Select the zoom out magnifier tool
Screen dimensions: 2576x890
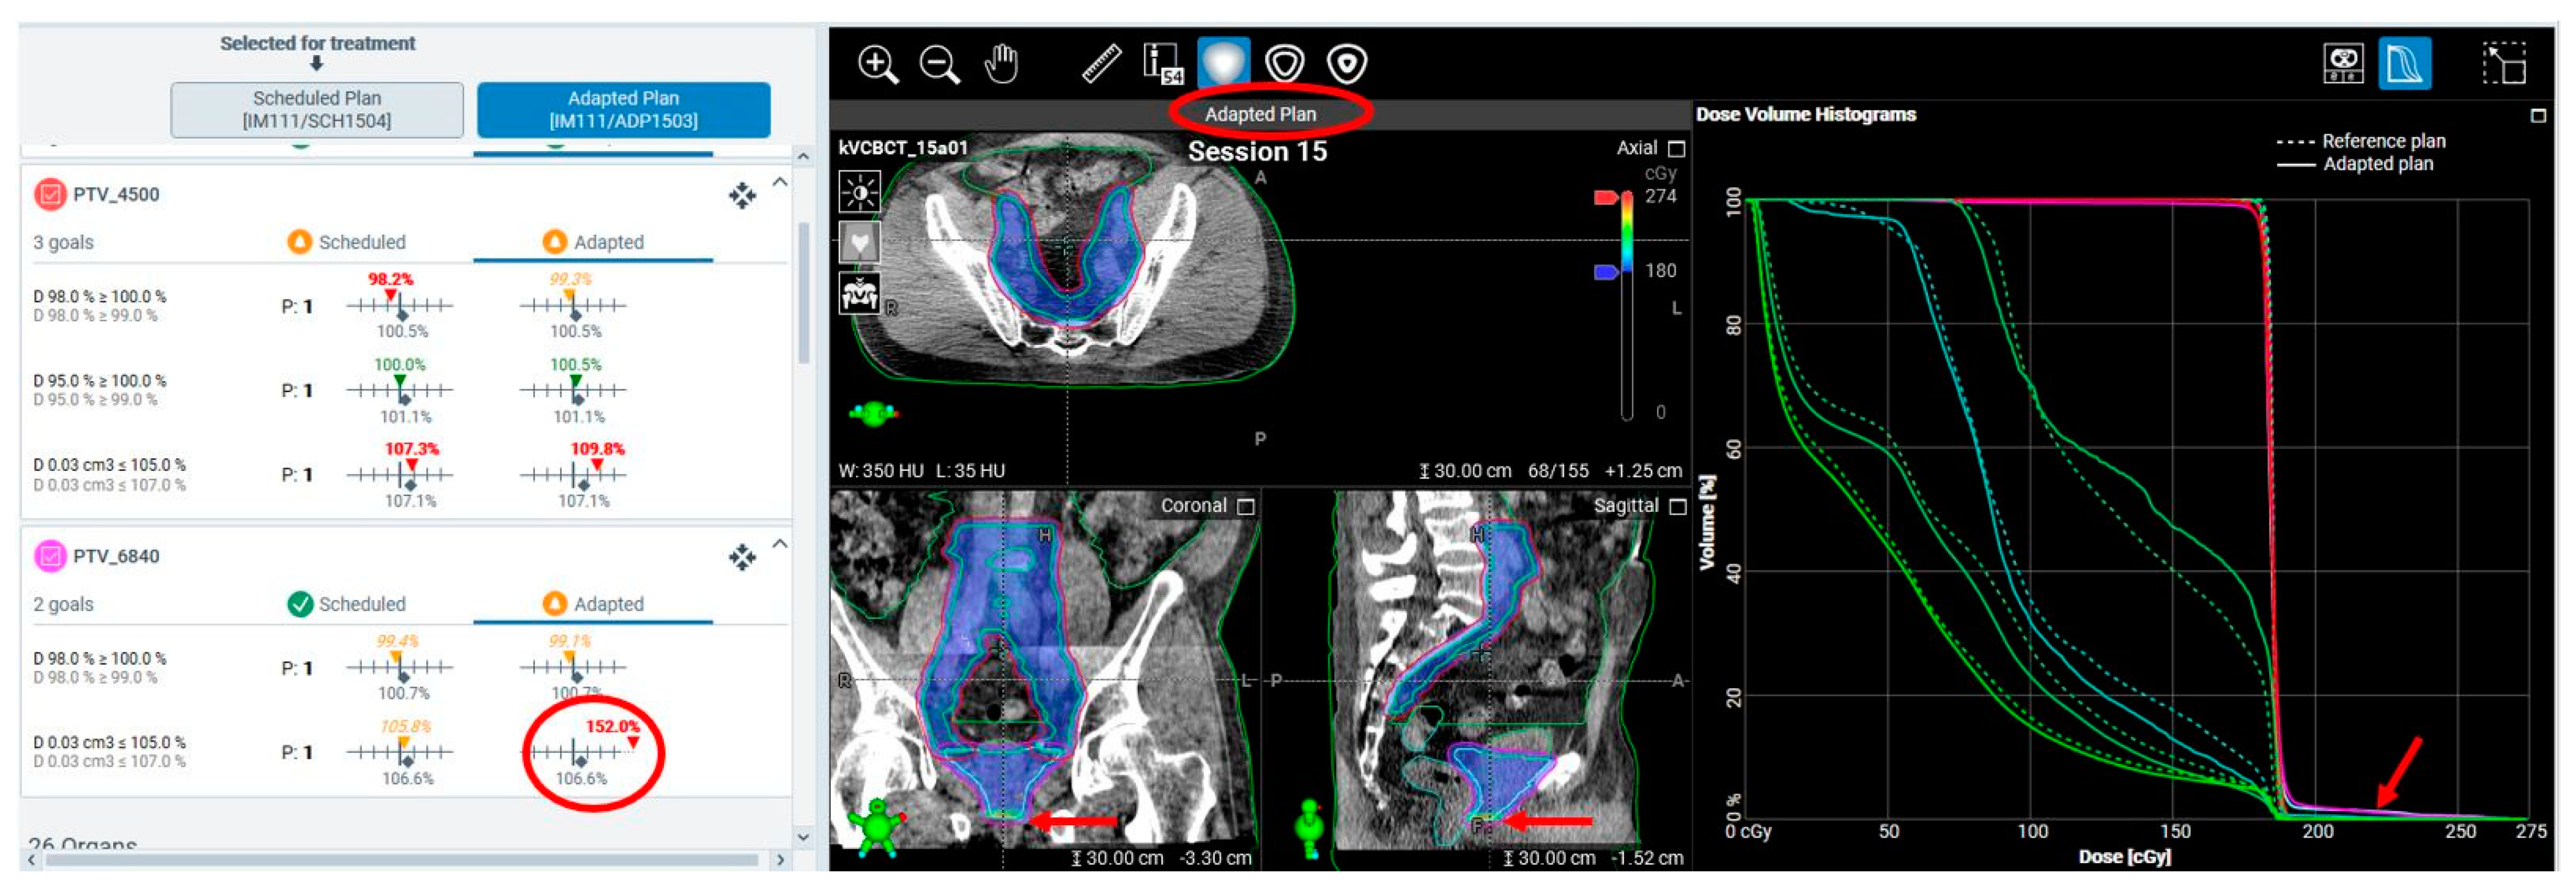(x=939, y=64)
